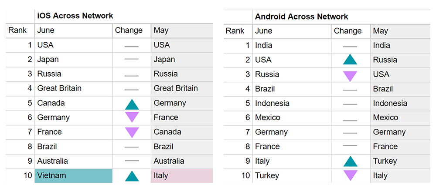436x192 pixels.
Task: Click the teal up arrow in iOS Canada row
Action: point(132,104)
